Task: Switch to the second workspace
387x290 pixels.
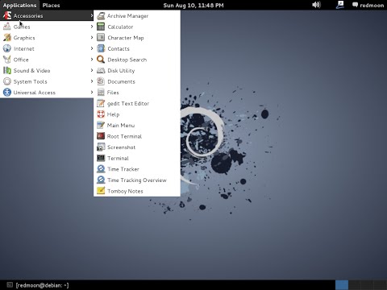Action: click(354, 285)
